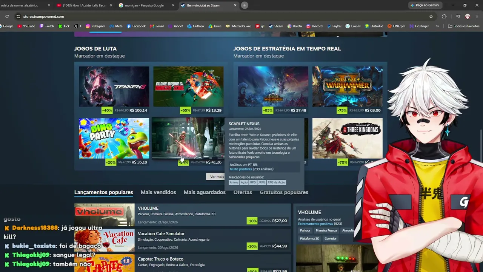Open the YouTube bookmark
Viewport: 483px width, 272px height.
click(x=26, y=26)
